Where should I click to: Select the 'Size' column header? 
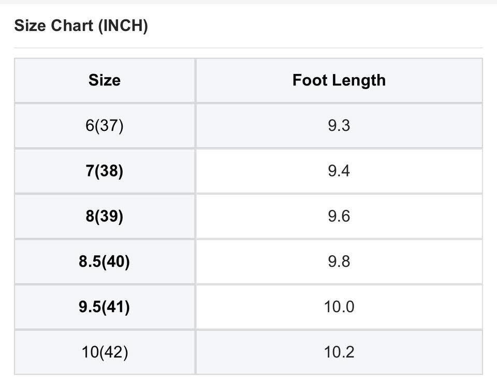click(x=105, y=80)
